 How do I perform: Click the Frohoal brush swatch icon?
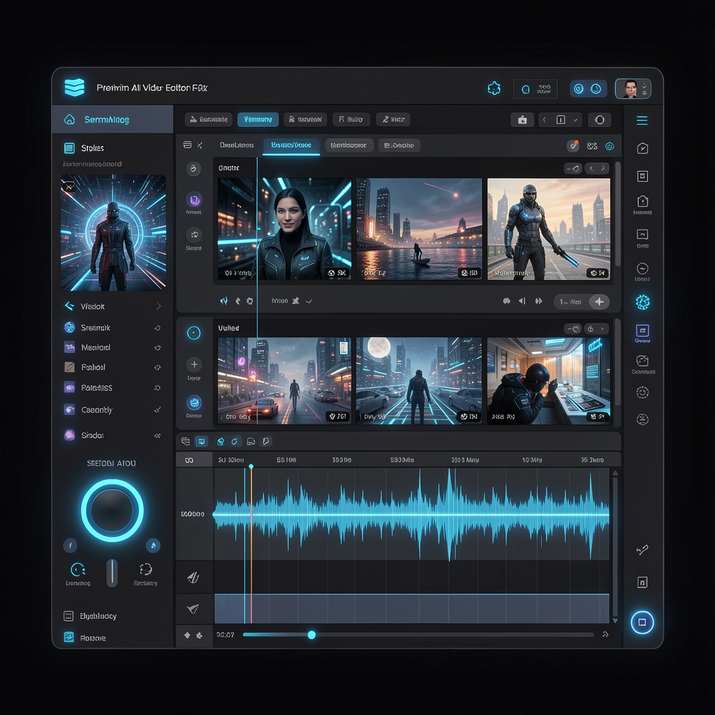69,367
